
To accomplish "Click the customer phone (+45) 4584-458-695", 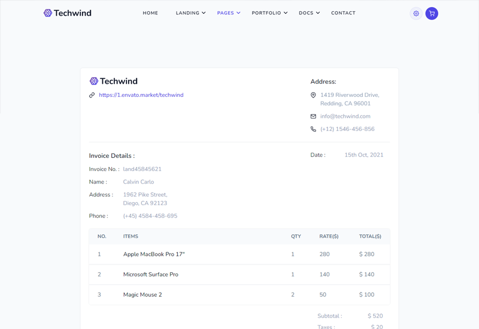I will click(x=150, y=216).
